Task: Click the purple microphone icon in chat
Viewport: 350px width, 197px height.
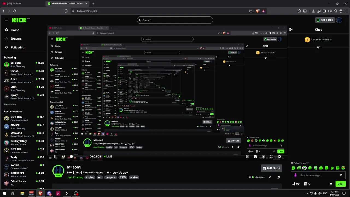Action: [x=295, y=175]
